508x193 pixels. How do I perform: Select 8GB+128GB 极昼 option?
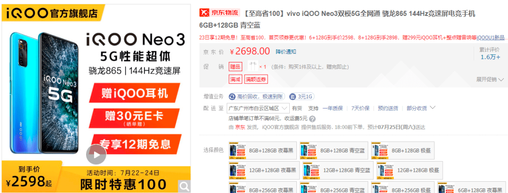406,150
